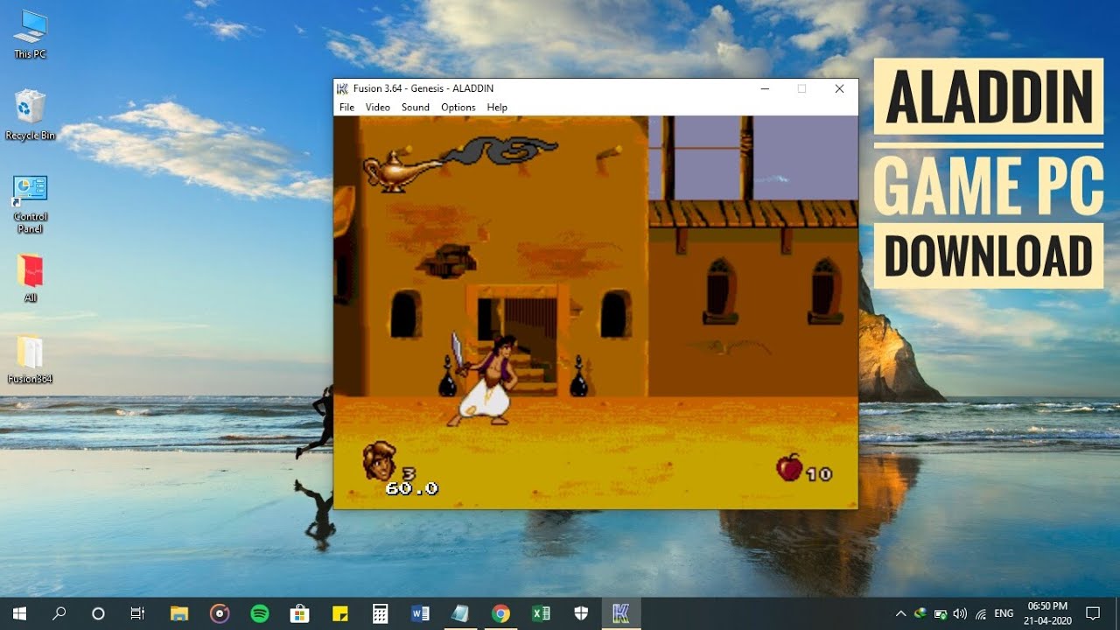1120x630 pixels.
Task: Open the Video menu in Fusion
Action: (x=378, y=107)
